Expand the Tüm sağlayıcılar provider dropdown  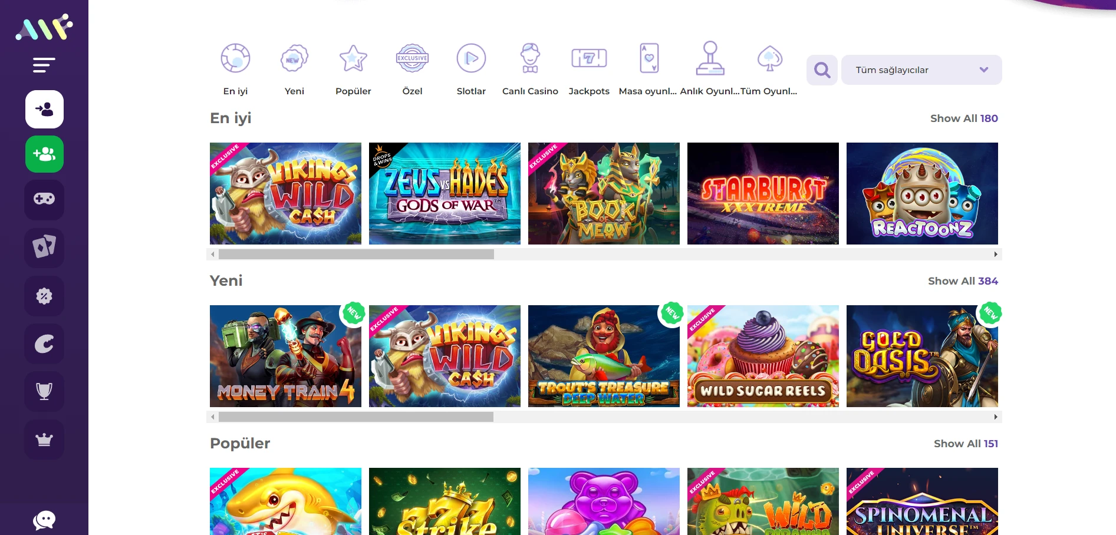[921, 70]
